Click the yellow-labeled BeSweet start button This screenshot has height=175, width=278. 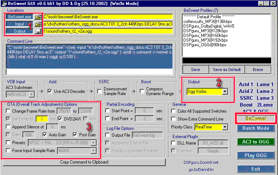pos(256,119)
